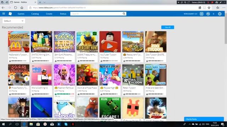Open the Robux balance icon in header
Image resolution: width=227 pixels, height=127 pixels.
[x=208, y=14]
